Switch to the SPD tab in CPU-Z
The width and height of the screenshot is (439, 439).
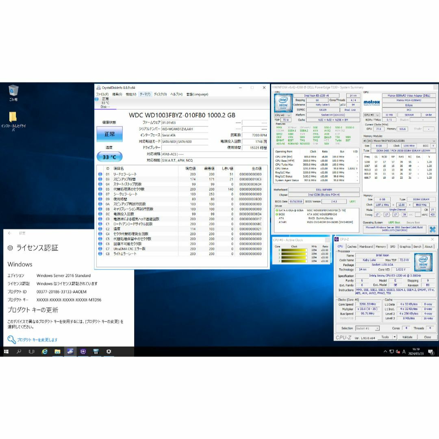[393, 247]
